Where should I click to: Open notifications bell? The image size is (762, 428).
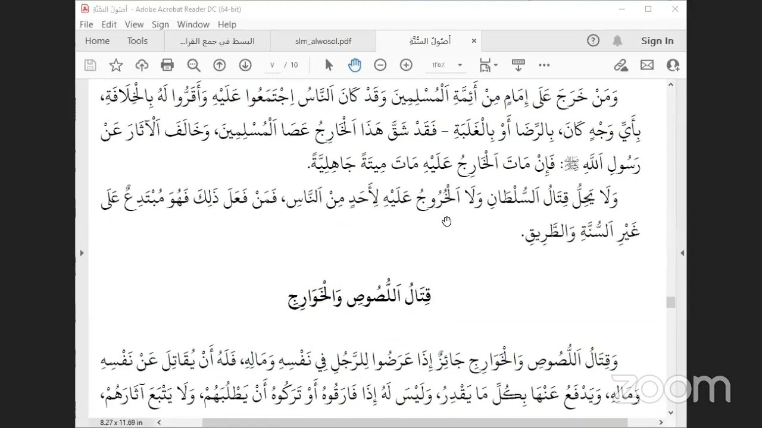(618, 40)
